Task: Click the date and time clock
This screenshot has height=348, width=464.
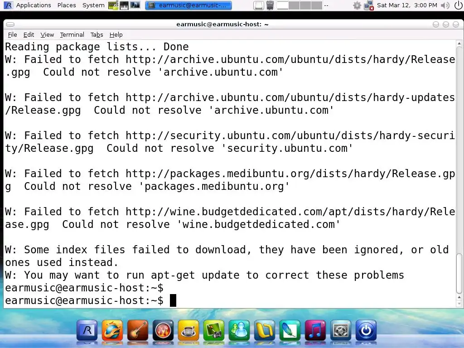Action: click(407, 5)
